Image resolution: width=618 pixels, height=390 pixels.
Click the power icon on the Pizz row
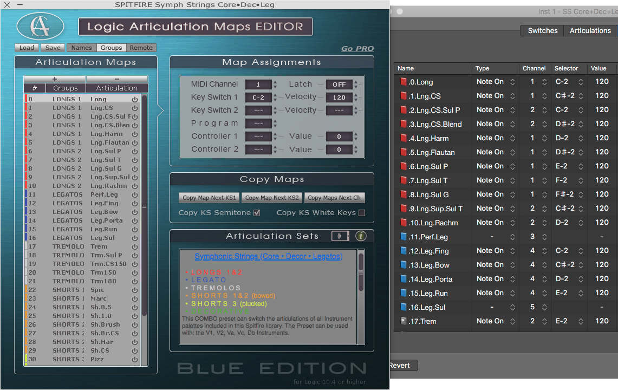pos(135,360)
